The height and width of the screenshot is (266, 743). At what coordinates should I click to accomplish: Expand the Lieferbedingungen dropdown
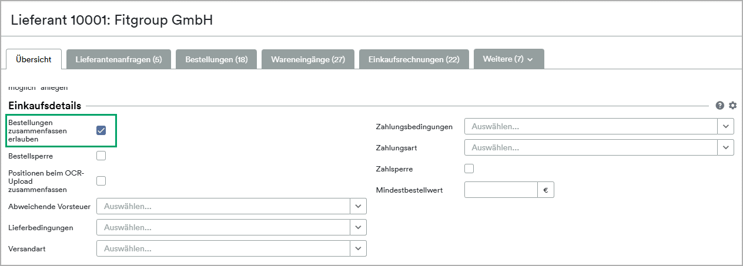coord(358,227)
